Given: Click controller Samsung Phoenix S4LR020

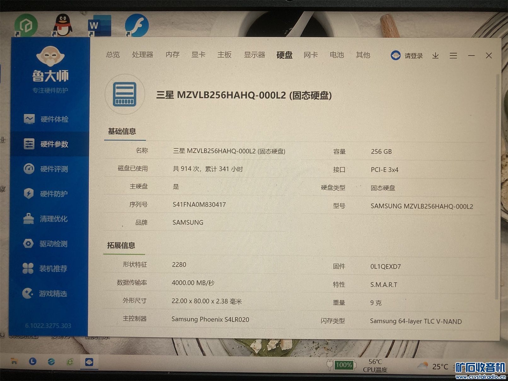Looking at the screenshot, I should coord(210,319).
